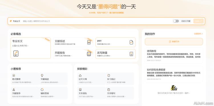Open the 专业长文 mode selector in the search bar
The height and width of the screenshot is (106, 214).
click(x=15, y=21)
